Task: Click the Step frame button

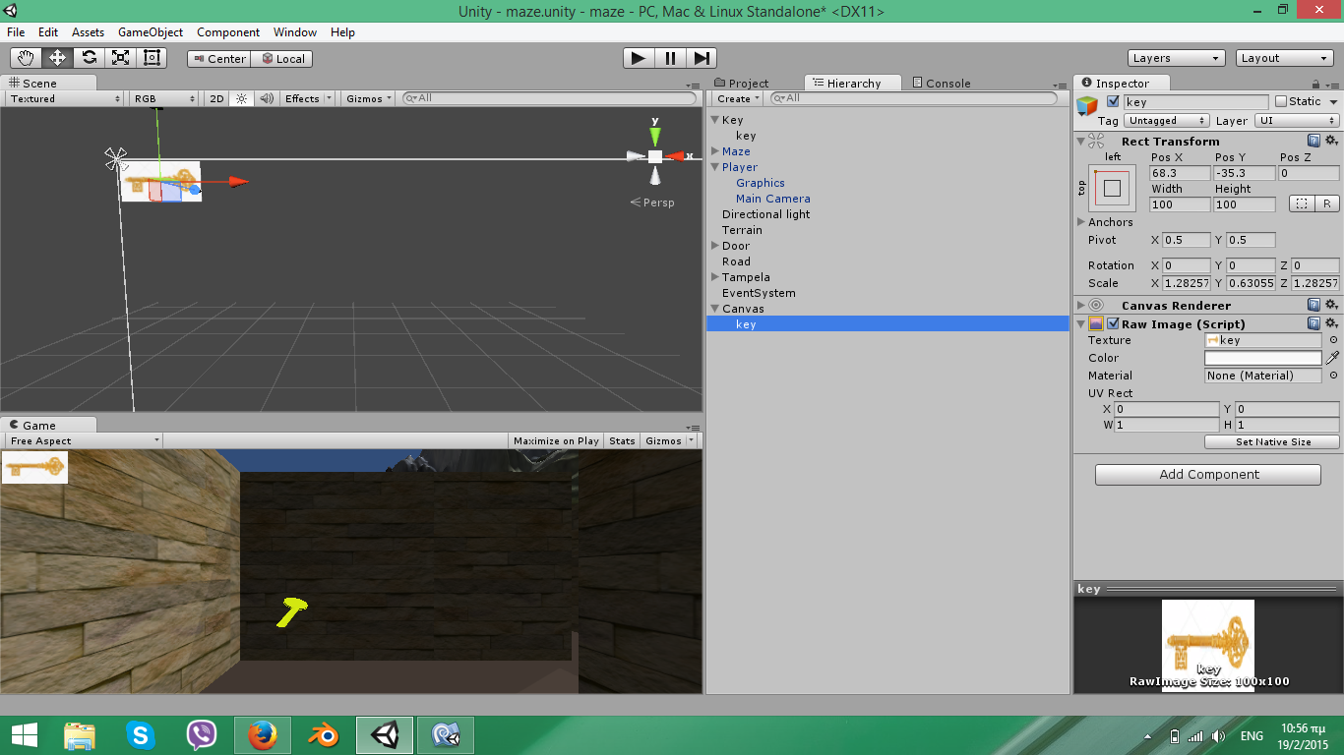Action: tap(702, 58)
